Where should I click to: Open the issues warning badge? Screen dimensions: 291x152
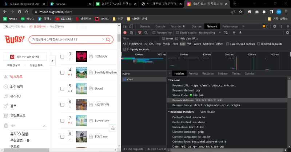pos(265,26)
